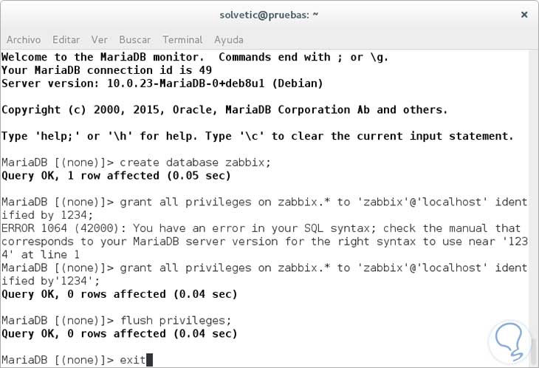Click the terminal block cursor after exit
This screenshot has width=539, height=368.
(x=150, y=360)
